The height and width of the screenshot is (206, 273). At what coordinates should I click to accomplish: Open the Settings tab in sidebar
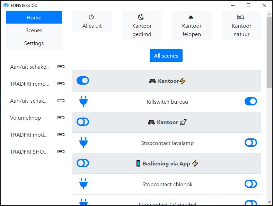pos(34,43)
